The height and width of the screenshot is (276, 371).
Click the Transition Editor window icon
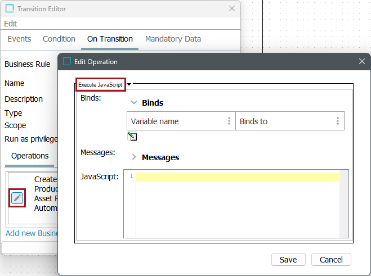click(10, 9)
